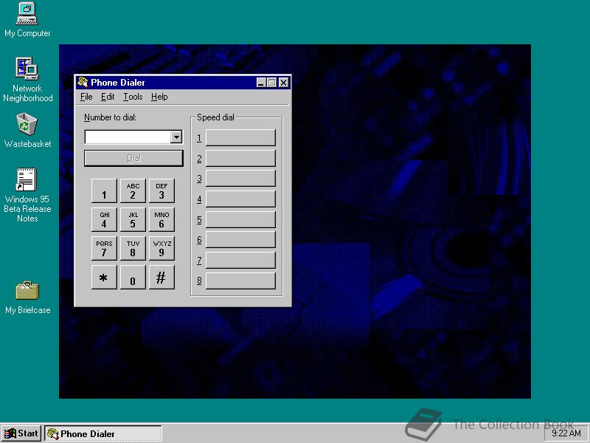Screen dimensions: 590x443
Task: Click speed dial button 7
Action: 240,261
